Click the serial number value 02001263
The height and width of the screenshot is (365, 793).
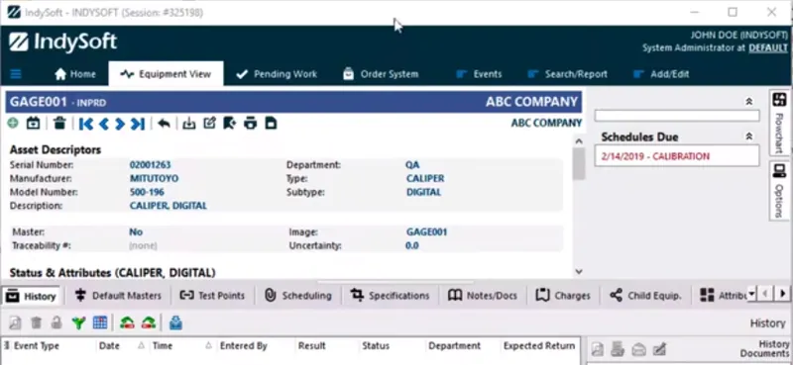coord(151,165)
